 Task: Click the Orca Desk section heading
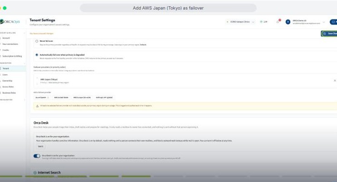pyautogui.click(x=41, y=123)
